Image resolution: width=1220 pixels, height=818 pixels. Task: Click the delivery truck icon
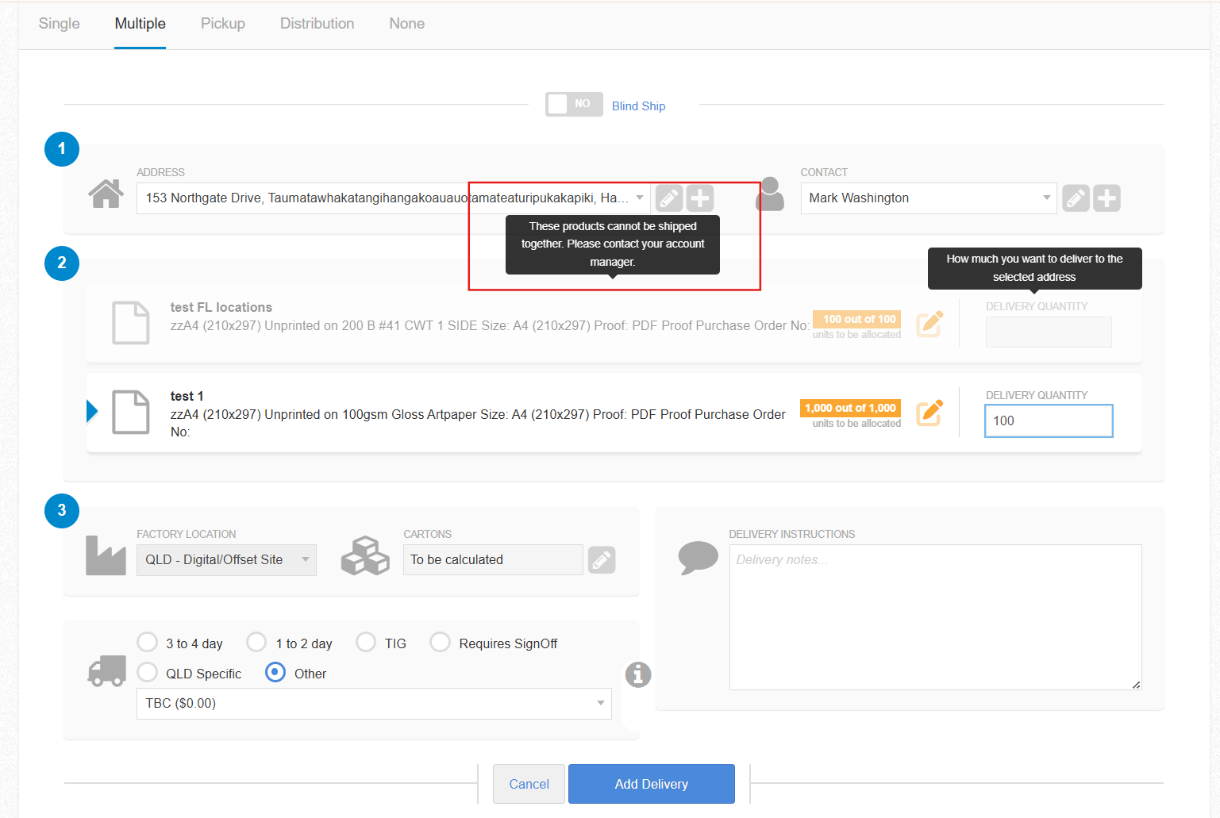(106, 671)
